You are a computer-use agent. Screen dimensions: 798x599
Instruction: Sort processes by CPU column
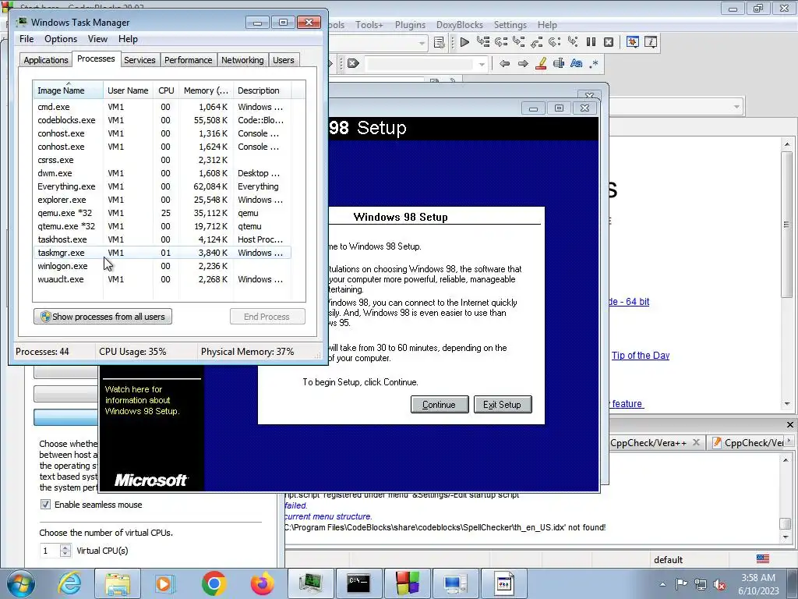tap(166, 90)
